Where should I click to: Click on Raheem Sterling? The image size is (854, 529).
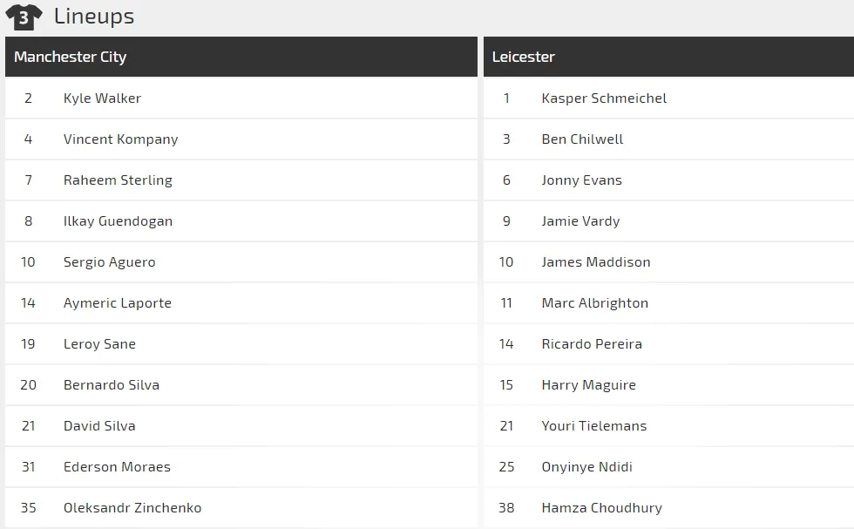[118, 180]
